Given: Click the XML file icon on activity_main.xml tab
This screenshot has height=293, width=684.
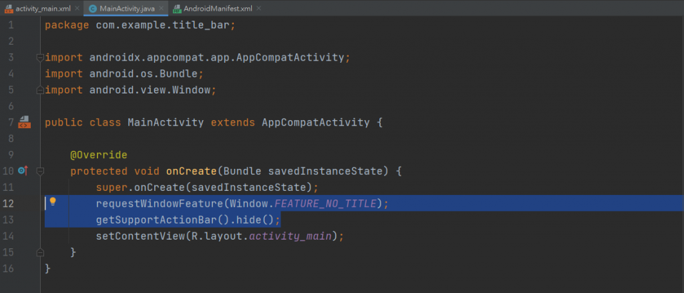Looking at the screenshot, I should point(9,8).
